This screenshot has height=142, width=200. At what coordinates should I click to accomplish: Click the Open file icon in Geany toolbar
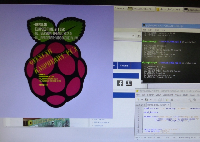[146, 100]
